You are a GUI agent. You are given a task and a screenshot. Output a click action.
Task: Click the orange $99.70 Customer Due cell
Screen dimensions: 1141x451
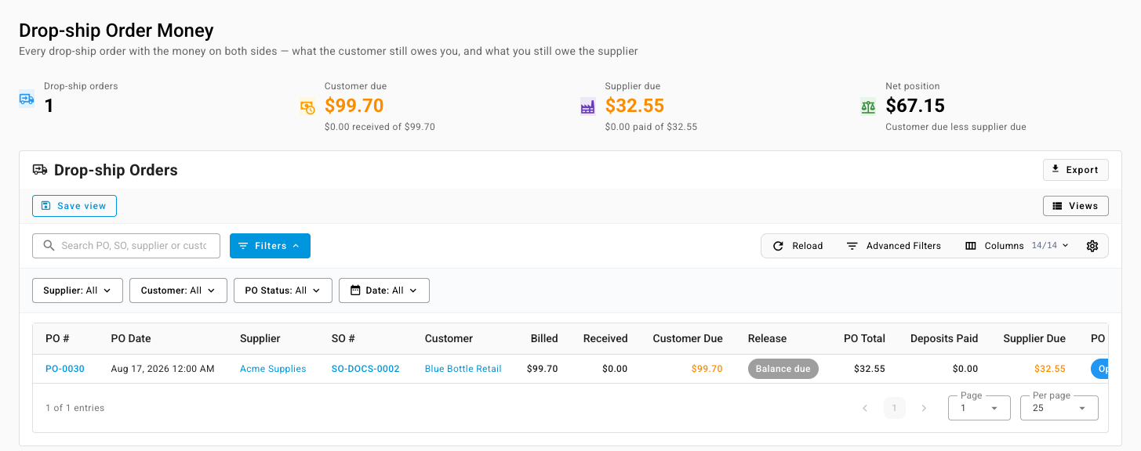tap(707, 369)
